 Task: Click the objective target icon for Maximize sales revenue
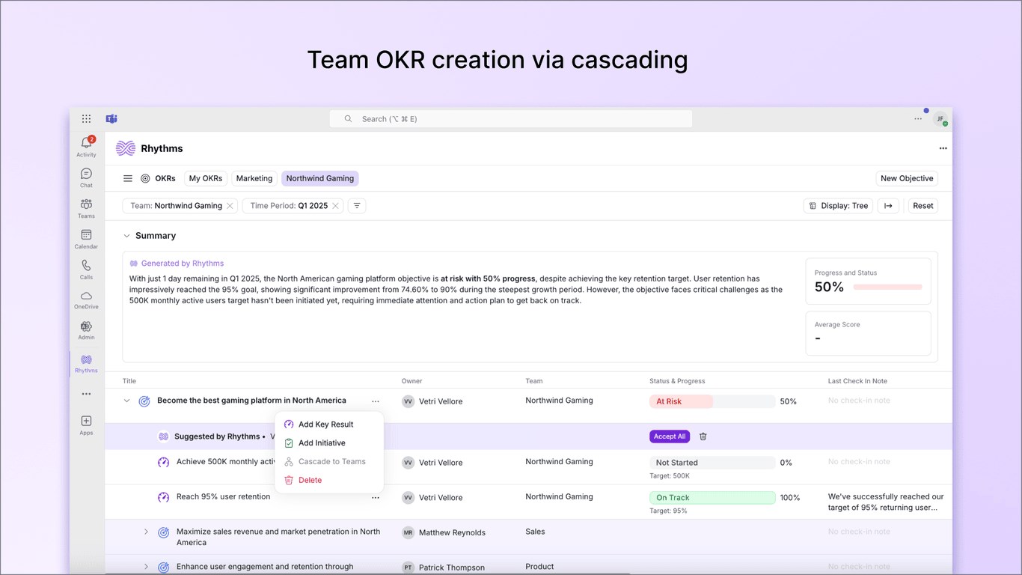click(x=163, y=532)
